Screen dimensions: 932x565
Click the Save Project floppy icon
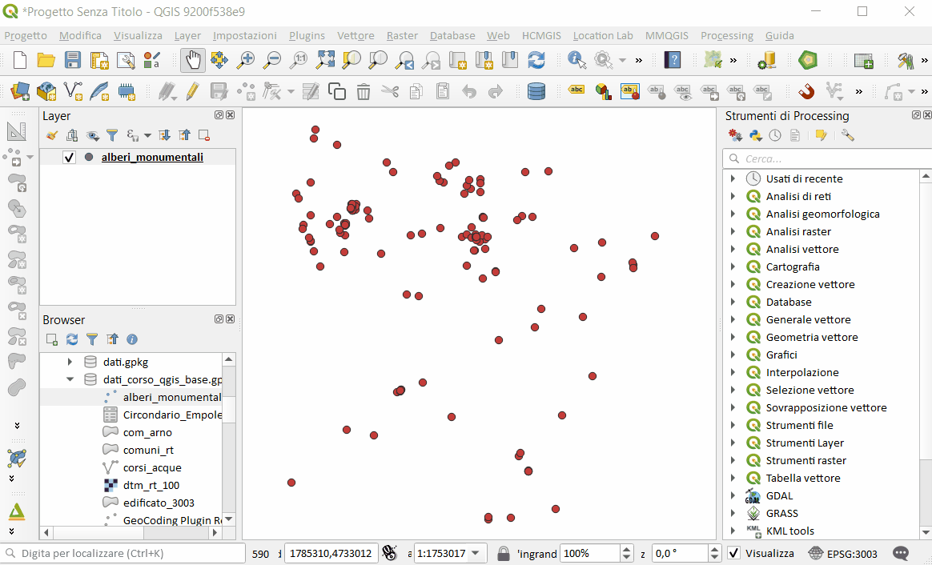coord(73,60)
